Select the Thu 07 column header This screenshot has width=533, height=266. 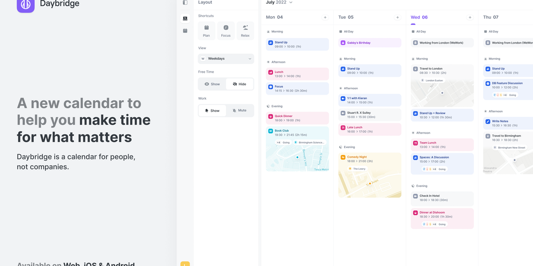(491, 17)
